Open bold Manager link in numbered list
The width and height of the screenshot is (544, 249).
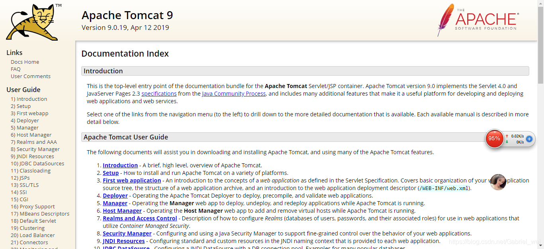coord(115,203)
